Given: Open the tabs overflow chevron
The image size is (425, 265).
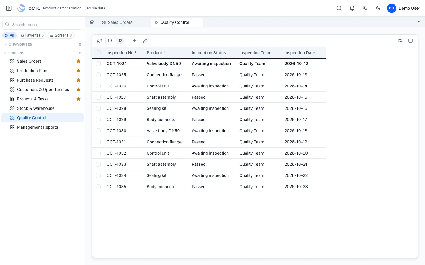Looking at the screenshot, I should [x=419, y=22].
